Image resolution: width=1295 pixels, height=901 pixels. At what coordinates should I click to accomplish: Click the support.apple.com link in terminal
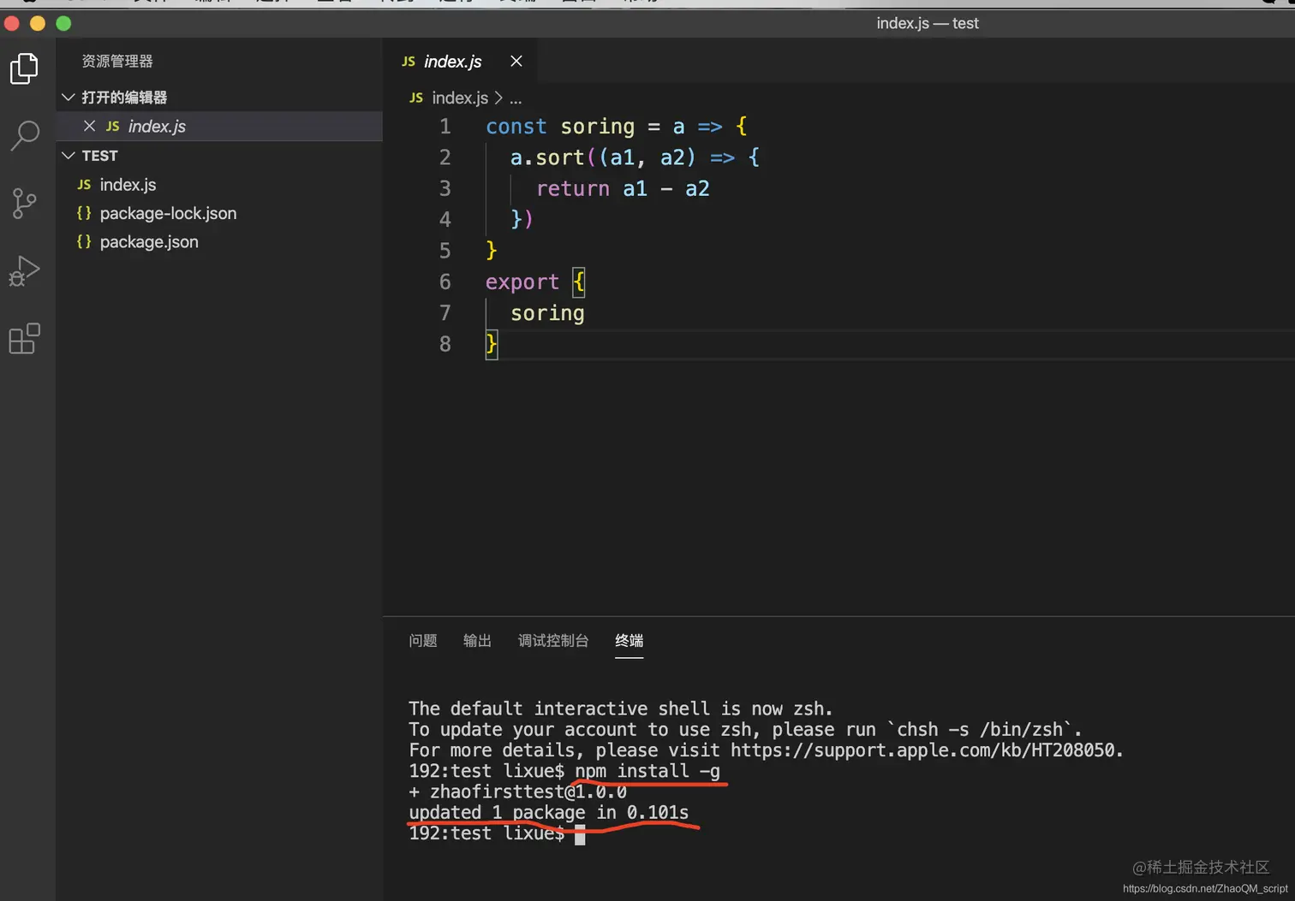(x=924, y=750)
